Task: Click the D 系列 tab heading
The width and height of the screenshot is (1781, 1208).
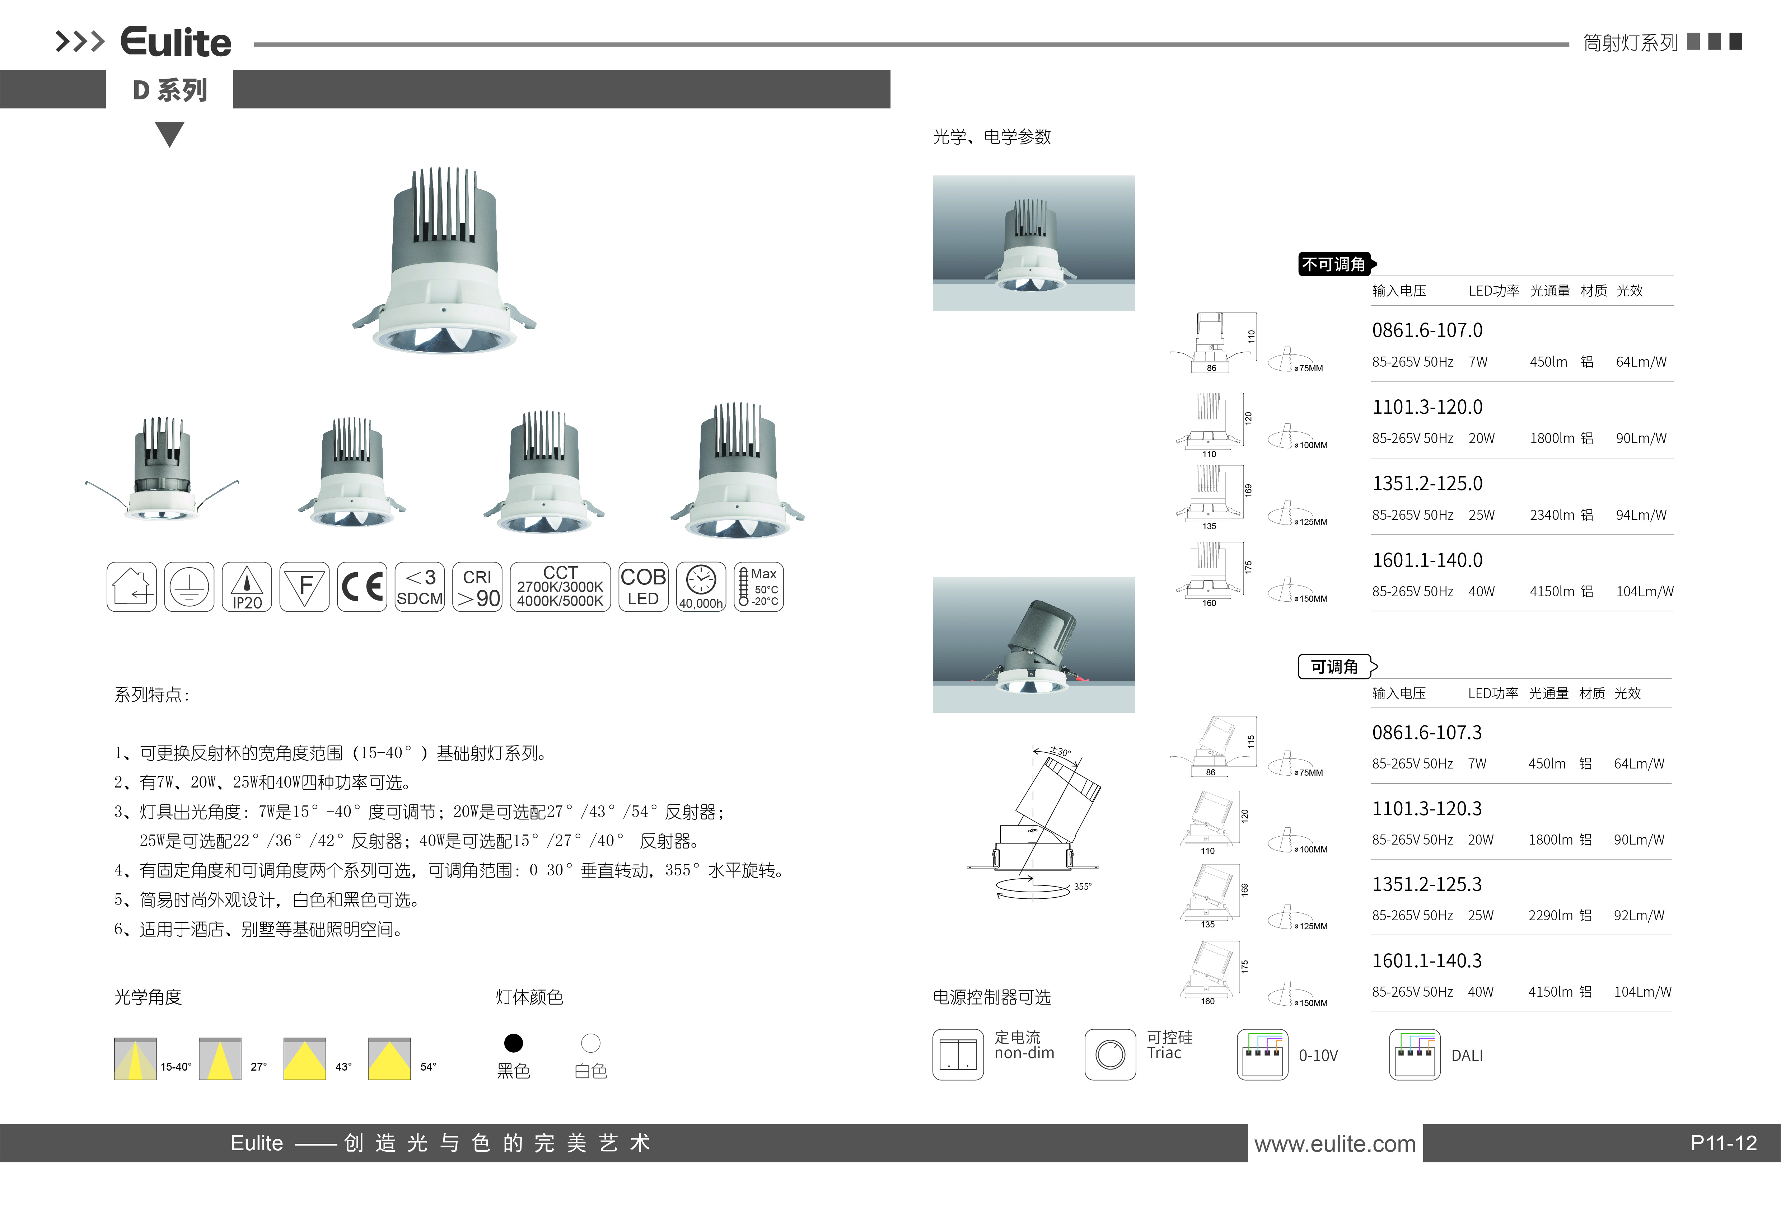Action: pos(169,90)
